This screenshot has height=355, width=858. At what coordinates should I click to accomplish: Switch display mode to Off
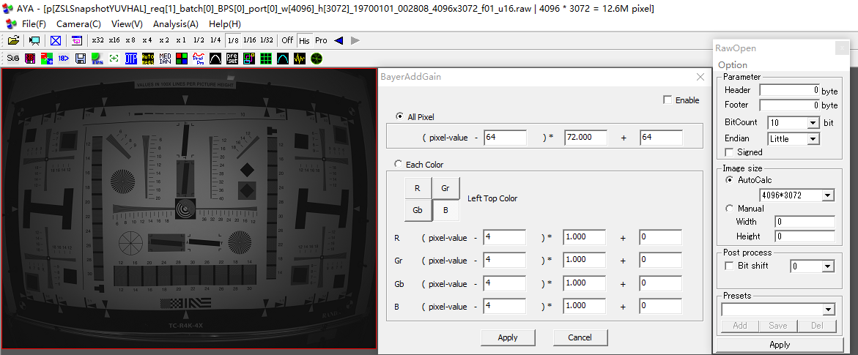287,40
